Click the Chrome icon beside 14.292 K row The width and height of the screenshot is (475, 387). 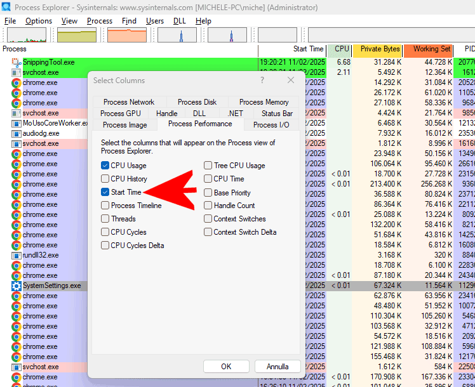(17, 82)
